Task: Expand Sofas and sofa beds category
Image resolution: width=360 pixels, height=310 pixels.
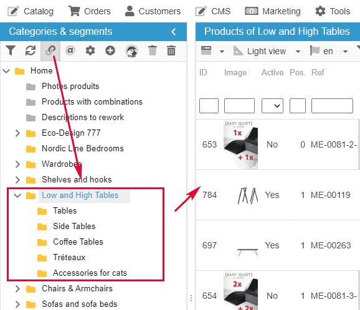Action: [x=17, y=304]
